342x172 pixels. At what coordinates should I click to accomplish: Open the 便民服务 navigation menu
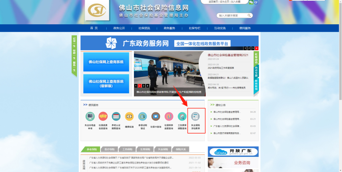click(x=245, y=28)
